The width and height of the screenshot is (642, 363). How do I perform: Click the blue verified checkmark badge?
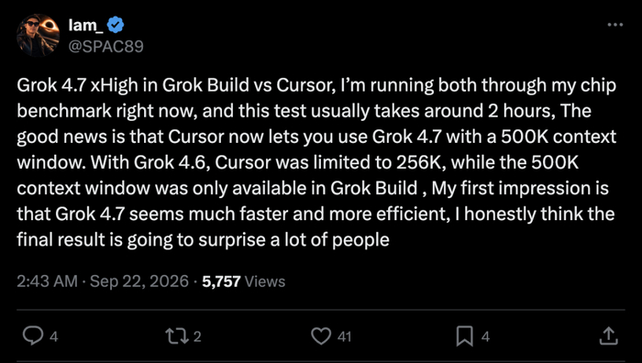116,26
